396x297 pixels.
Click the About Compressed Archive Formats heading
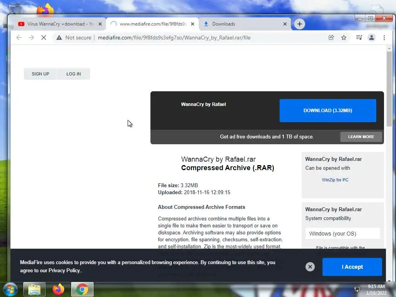[201, 207]
